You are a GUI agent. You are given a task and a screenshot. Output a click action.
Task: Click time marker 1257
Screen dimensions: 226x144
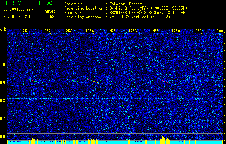coord(154,31)
